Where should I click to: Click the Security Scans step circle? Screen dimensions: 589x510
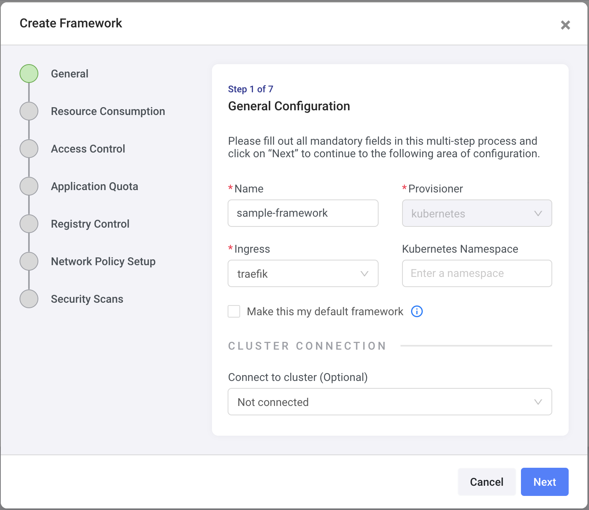(29, 299)
